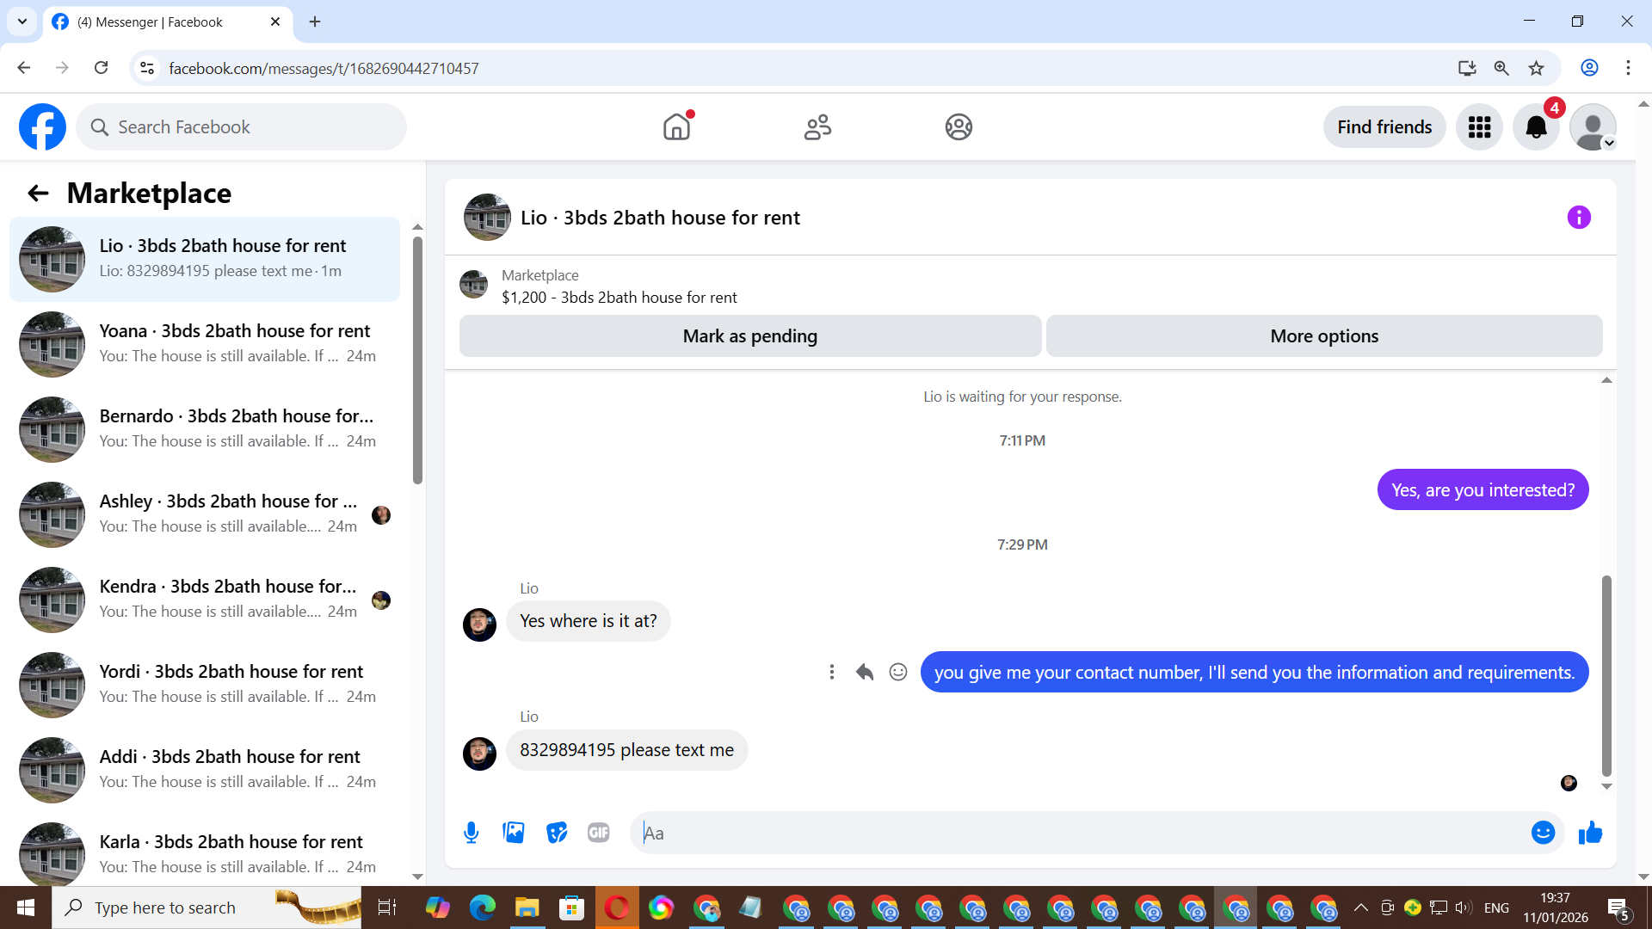Bookmark this page with star icon
The height and width of the screenshot is (929, 1652).
(1536, 68)
